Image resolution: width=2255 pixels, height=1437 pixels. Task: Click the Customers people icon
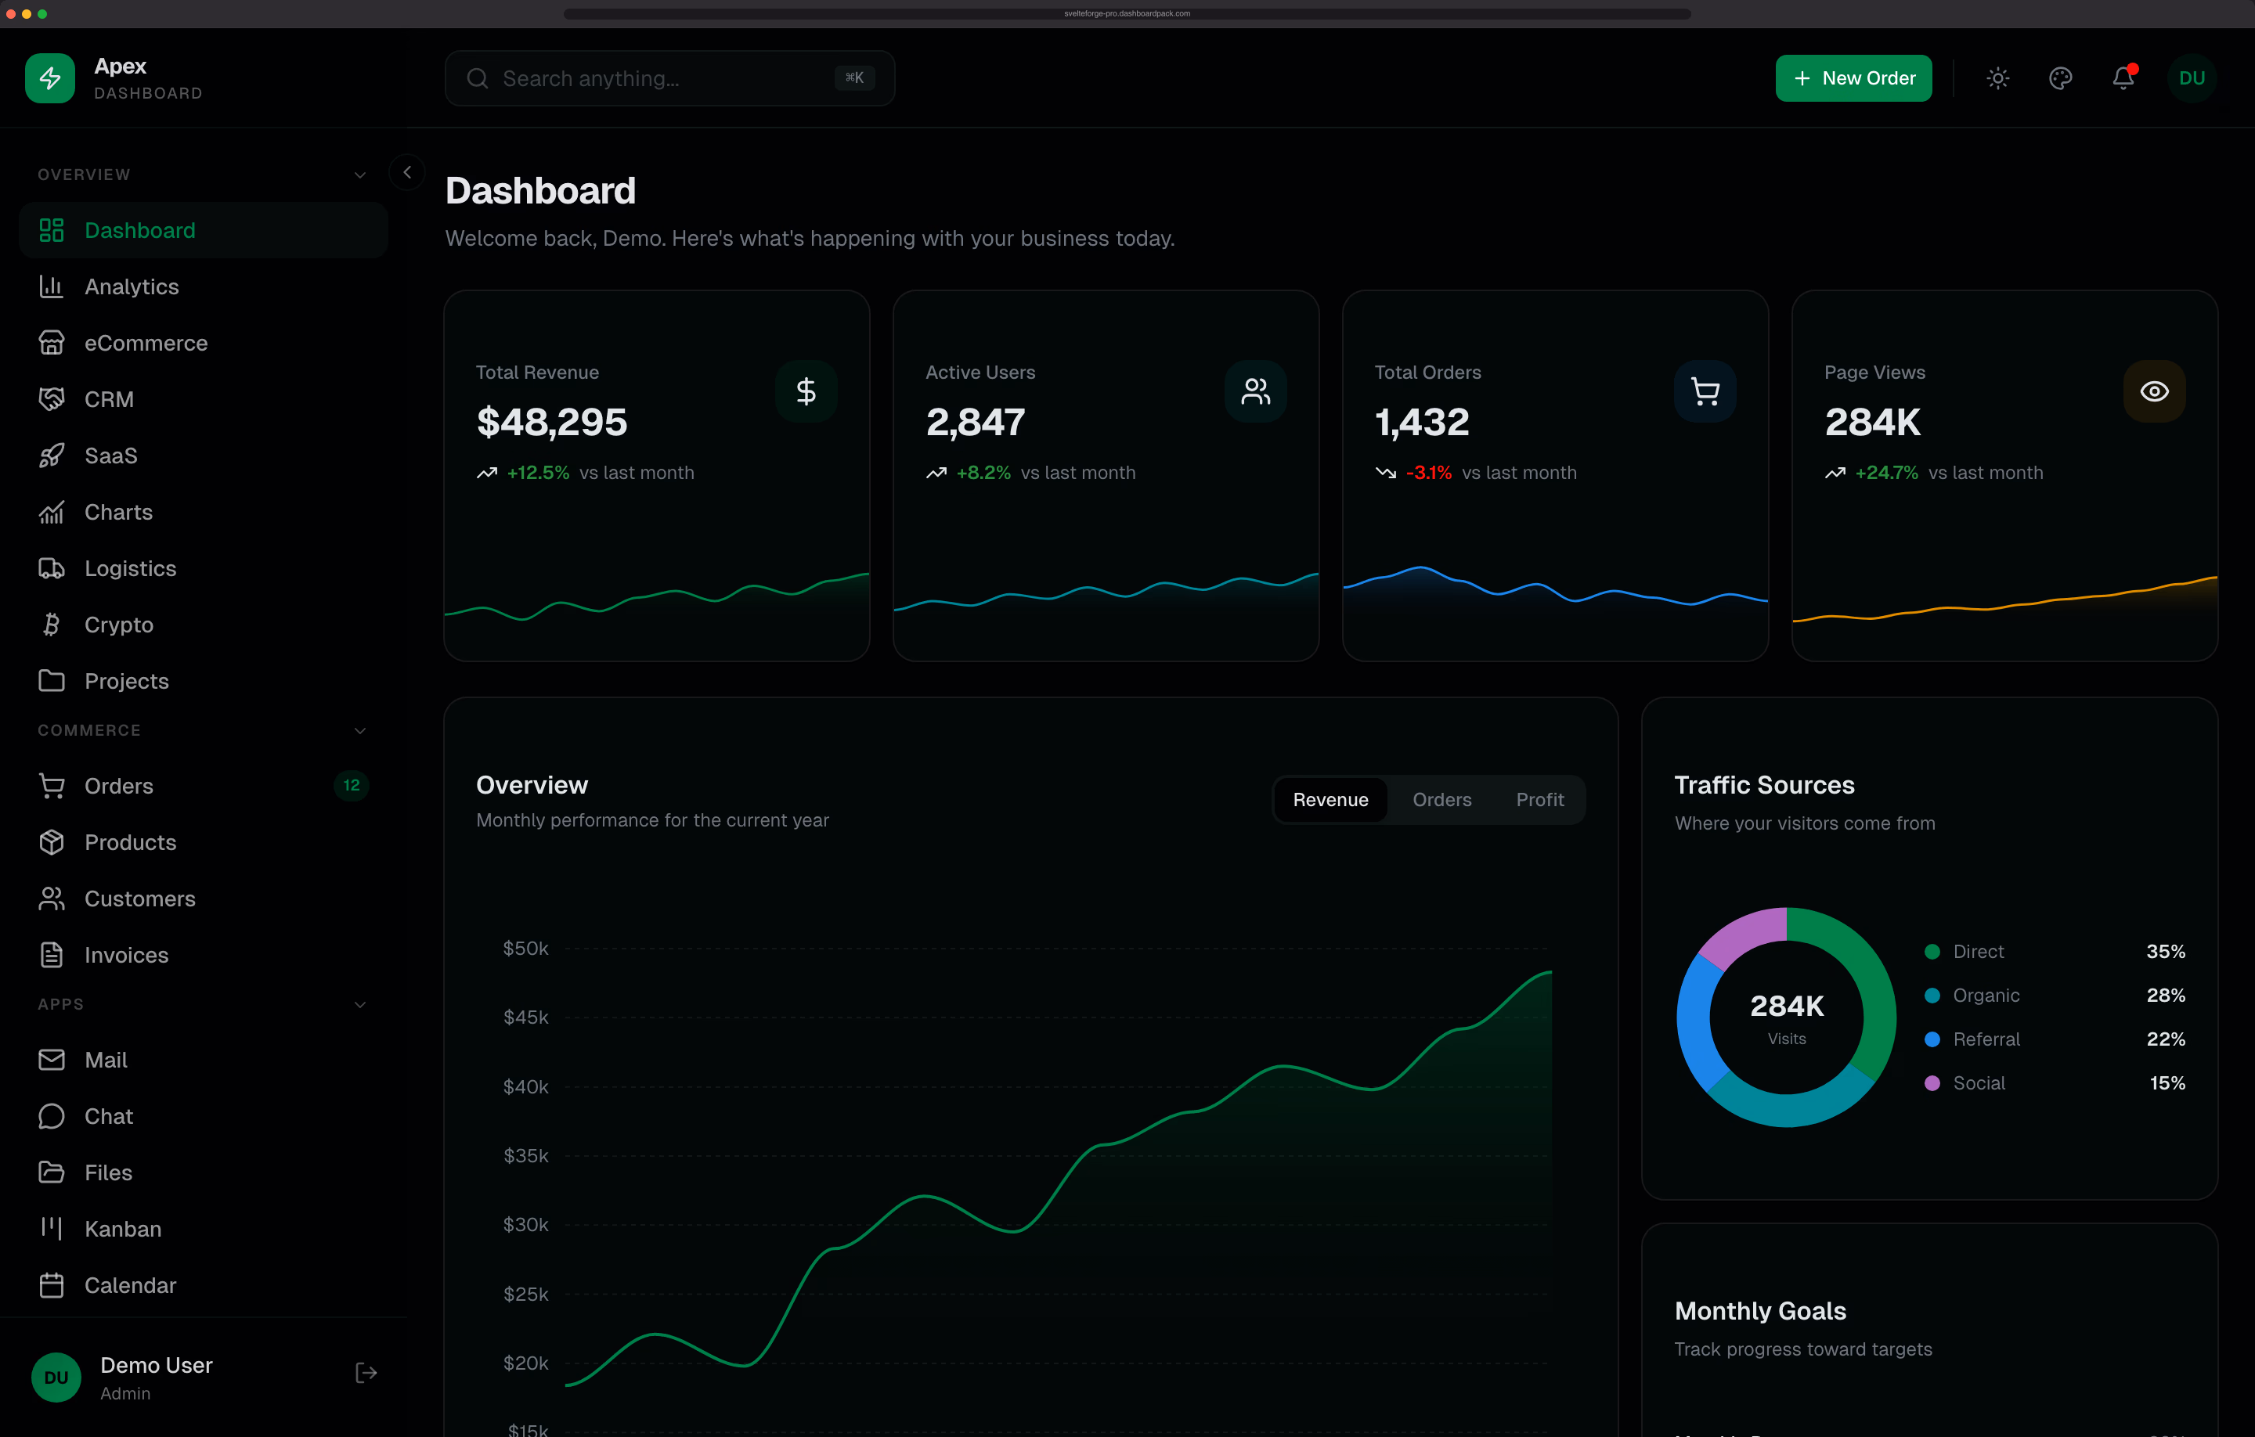(x=52, y=899)
